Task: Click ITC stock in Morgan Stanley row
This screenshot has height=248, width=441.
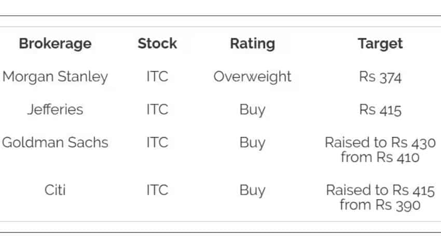Action: pyautogui.click(x=157, y=76)
